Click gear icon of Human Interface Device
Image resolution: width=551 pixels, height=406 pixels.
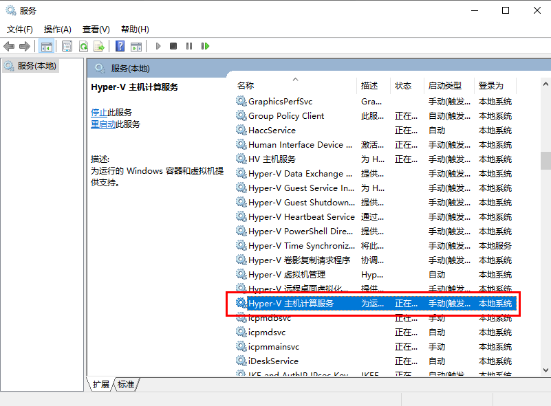241,144
